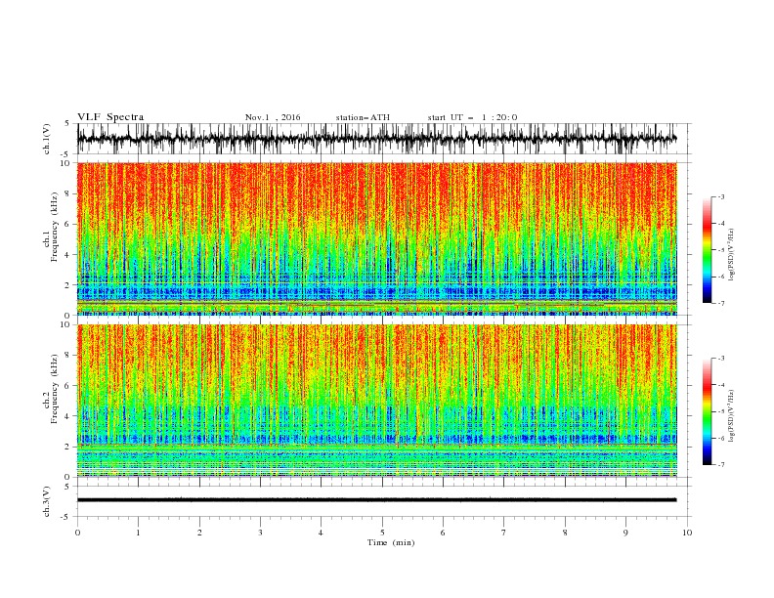Image resolution: width=774 pixels, height=598 pixels.
Task: Select the "start UT = 1 :20: 0" text
Action: coord(472,117)
